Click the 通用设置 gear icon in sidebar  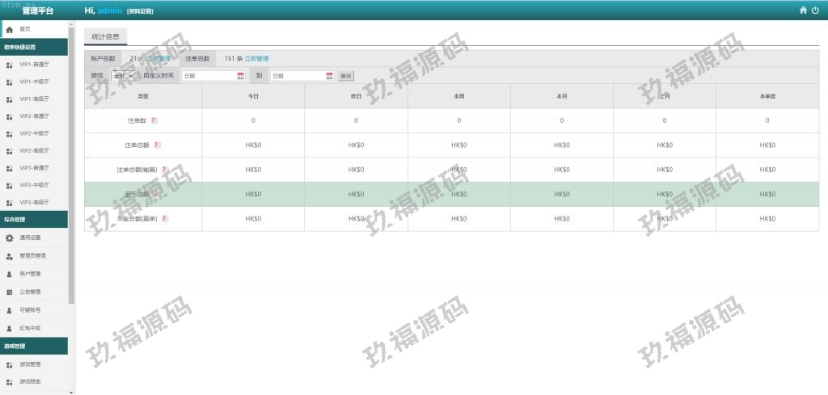pos(9,238)
